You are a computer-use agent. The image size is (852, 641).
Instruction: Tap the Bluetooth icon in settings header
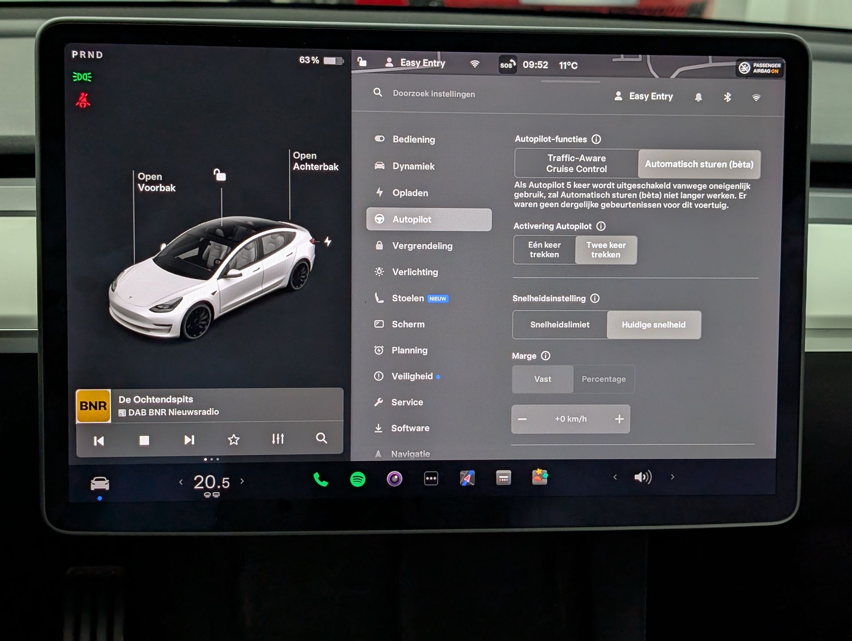tap(727, 97)
